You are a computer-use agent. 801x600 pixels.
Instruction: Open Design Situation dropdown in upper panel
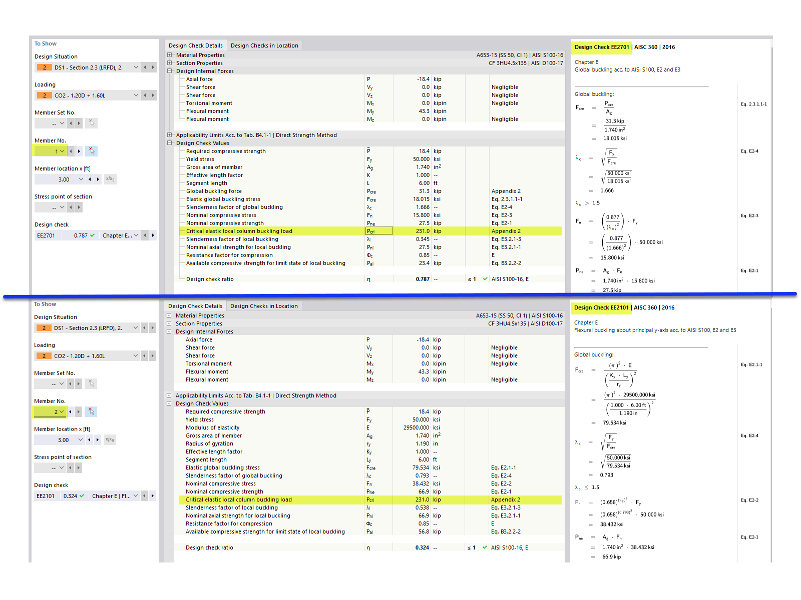136,67
